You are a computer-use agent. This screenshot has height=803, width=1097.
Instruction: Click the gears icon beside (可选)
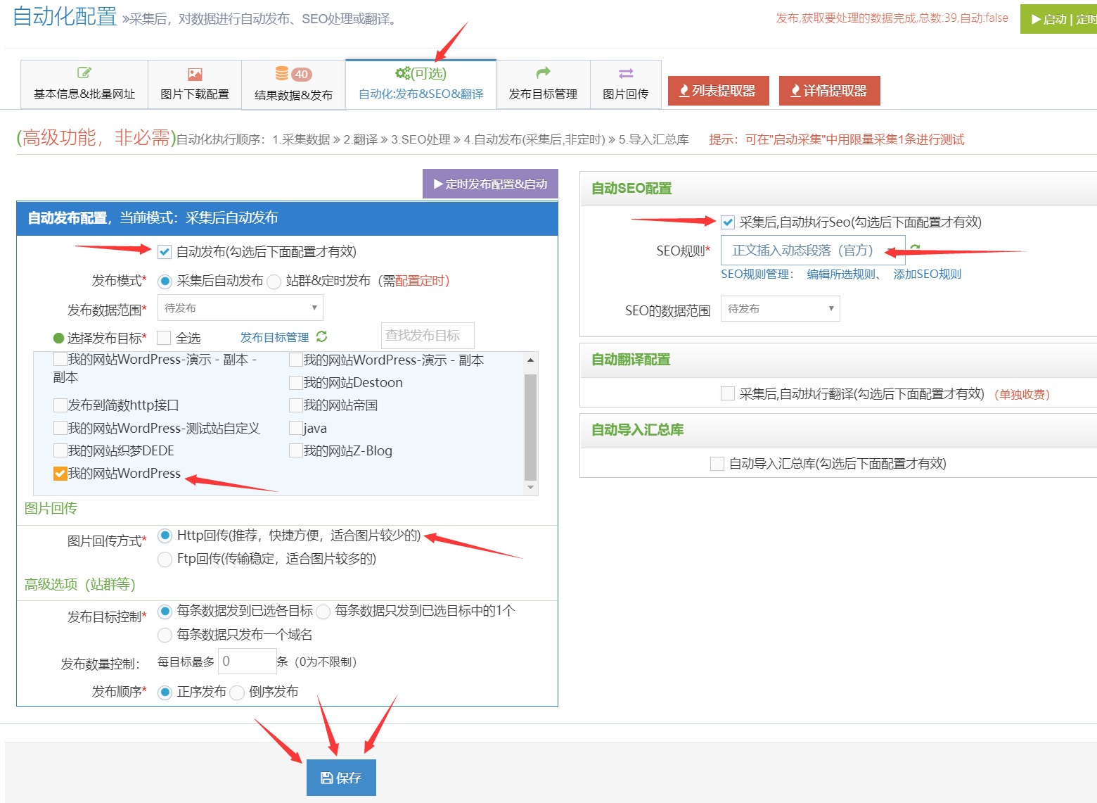pyautogui.click(x=403, y=73)
